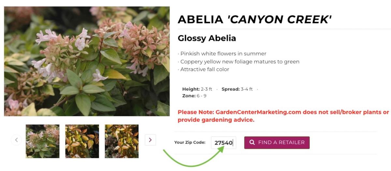The height and width of the screenshot is (171, 391).
Task: Click the previous arrow in the thumbnail carousel
Action: tap(16, 140)
